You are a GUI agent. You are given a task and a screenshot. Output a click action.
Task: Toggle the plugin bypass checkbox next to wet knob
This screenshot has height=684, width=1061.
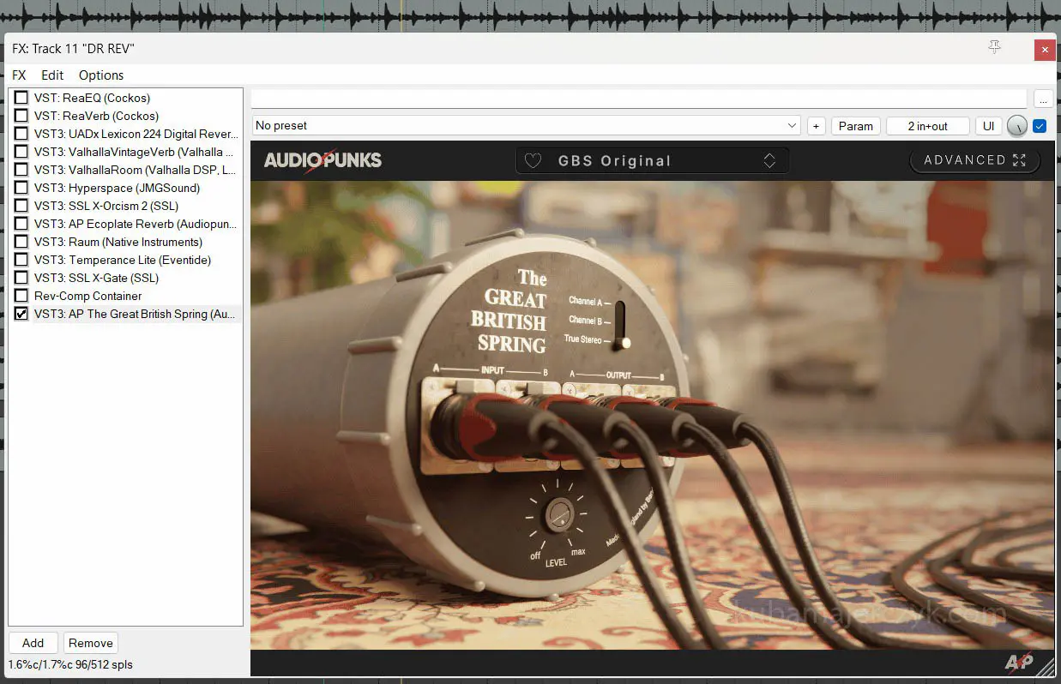tap(1040, 126)
